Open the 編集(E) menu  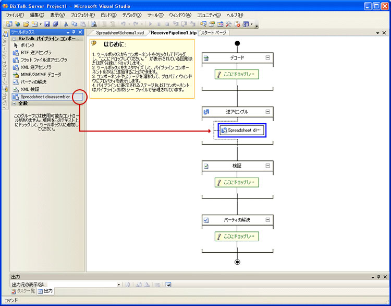[x=37, y=15]
